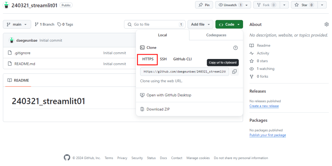Open Security footer link
Viewport: 332px width, 166px height.
pyautogui.click(x=137, y=158)
